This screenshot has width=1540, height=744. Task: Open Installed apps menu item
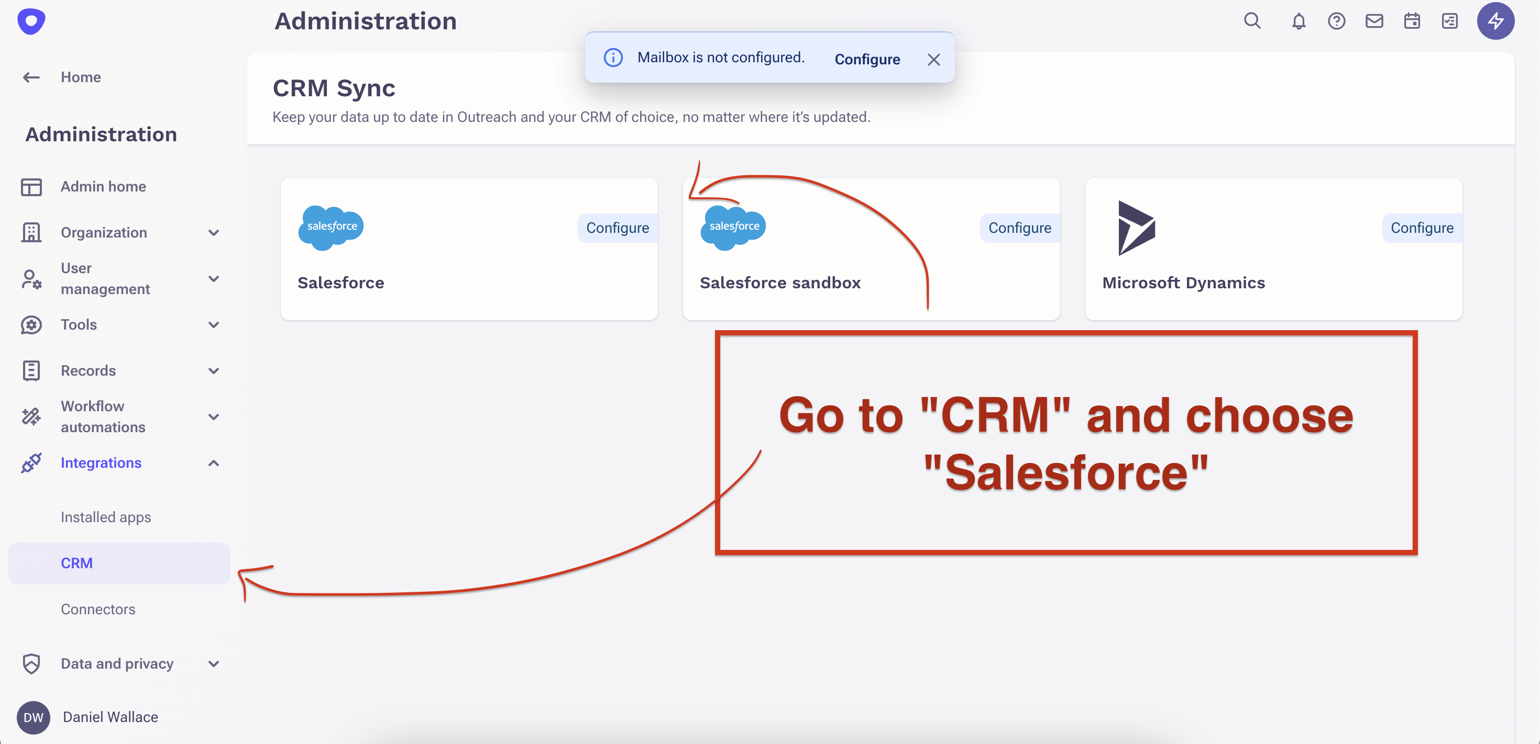[x=106, y=517]
